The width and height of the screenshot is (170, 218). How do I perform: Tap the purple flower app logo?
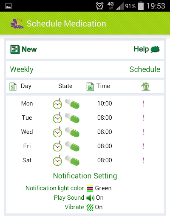click(x=17, y=23)
